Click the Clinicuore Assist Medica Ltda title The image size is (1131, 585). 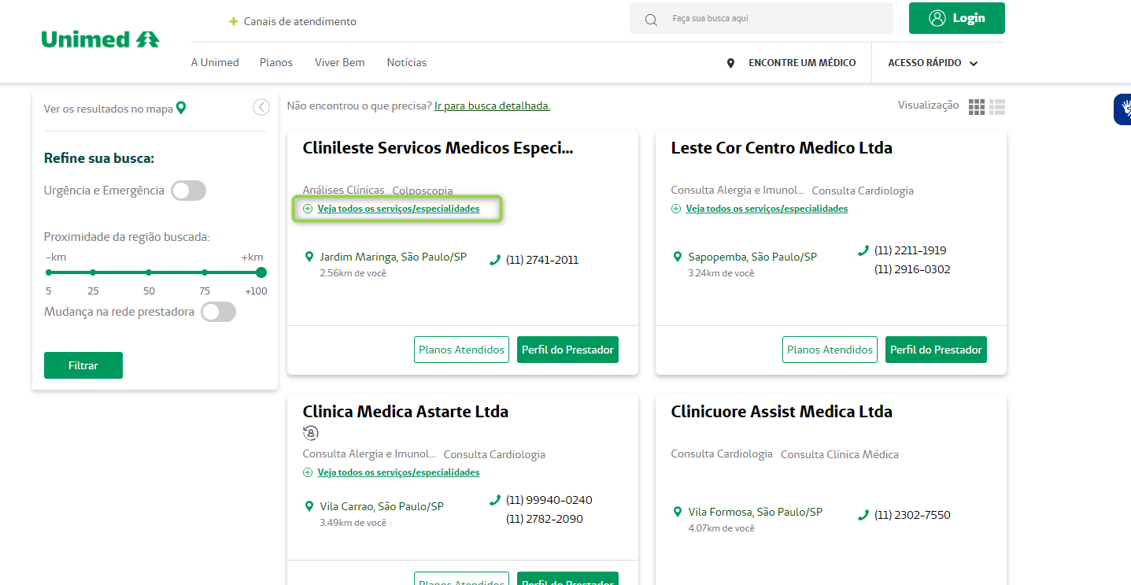coord(782,412)
